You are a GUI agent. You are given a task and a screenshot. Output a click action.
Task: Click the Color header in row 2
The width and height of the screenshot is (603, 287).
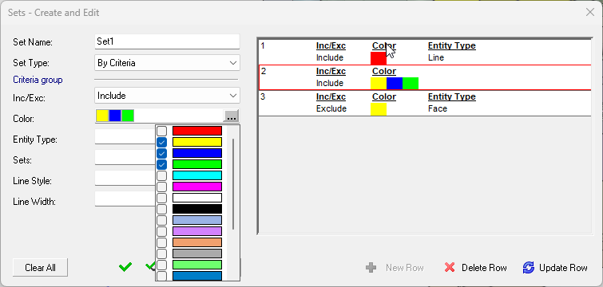pyautogui.click(x=384, y=72)
